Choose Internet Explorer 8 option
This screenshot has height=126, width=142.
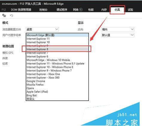coord(57,49)
